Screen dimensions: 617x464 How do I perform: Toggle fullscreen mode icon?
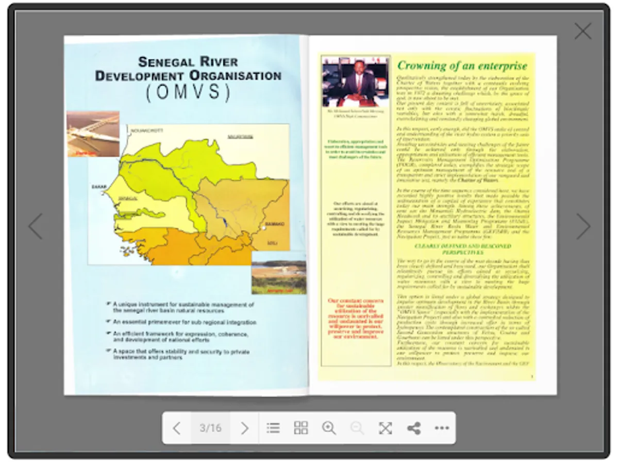385,428
